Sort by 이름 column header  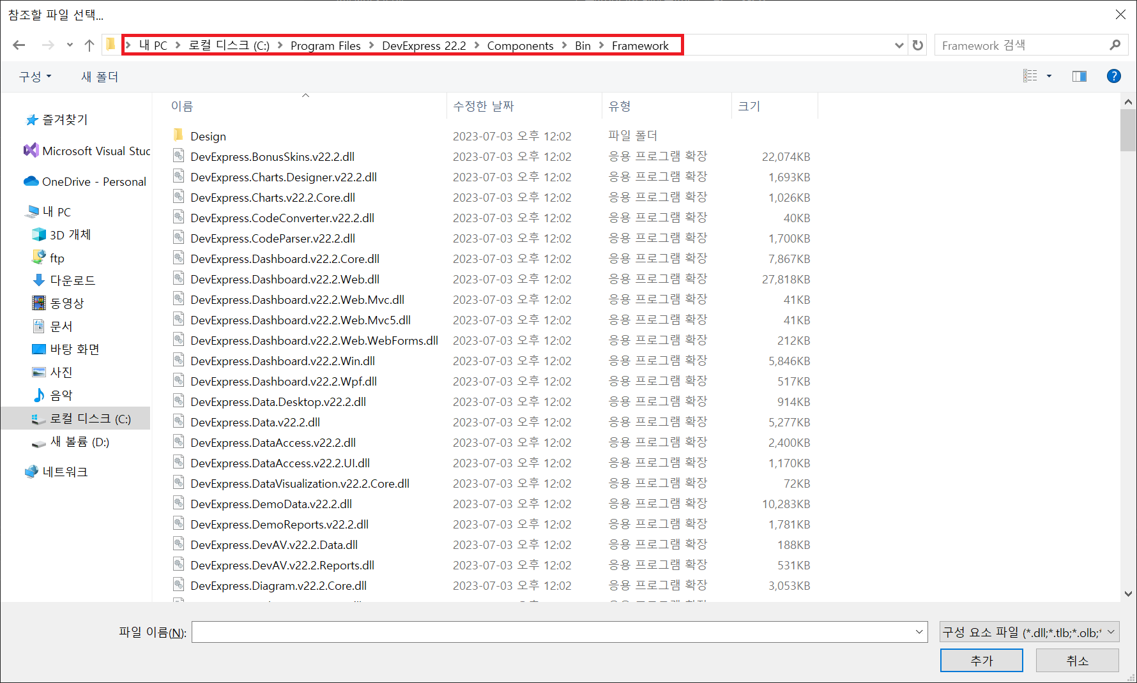(x=307, y=106)
